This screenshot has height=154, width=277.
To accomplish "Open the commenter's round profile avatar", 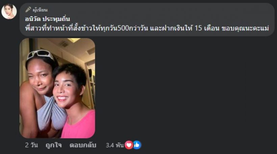I will pyautogui.click(x=9, y=11).
